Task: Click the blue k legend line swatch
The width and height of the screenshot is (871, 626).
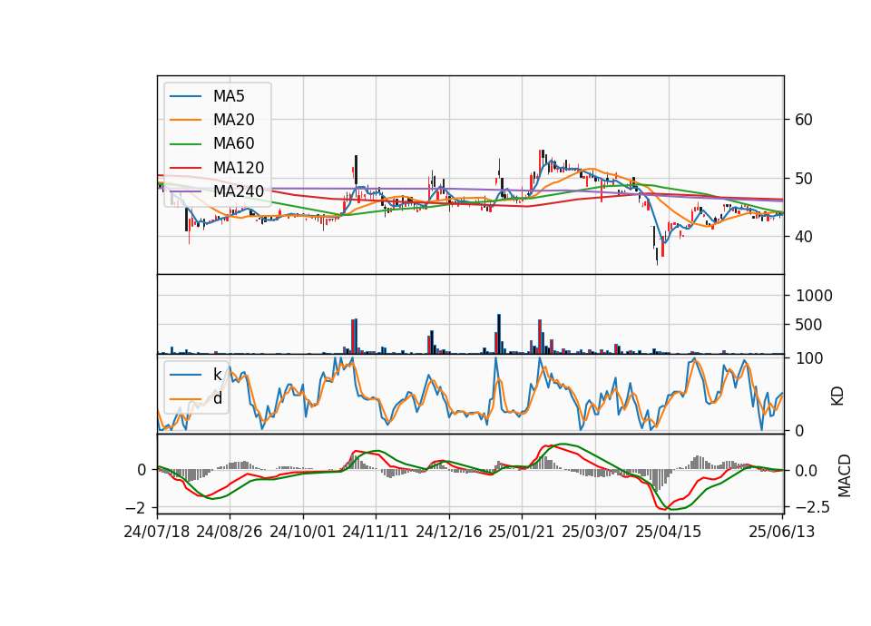Action: click(185, 375)
